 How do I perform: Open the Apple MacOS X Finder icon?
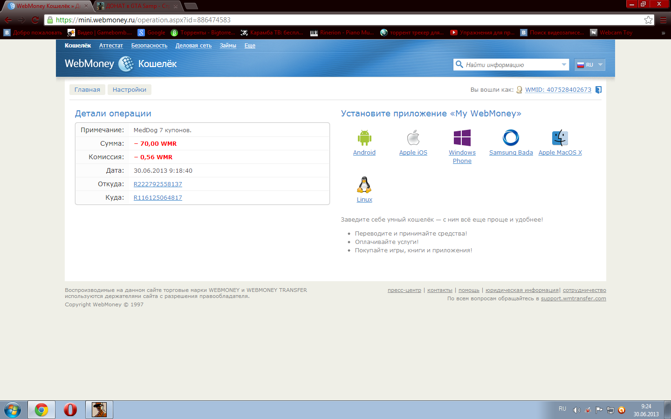560,138
